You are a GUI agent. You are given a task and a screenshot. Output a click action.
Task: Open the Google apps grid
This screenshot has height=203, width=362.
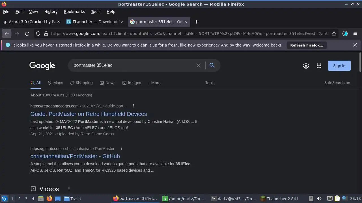click(x=319, y=66)
